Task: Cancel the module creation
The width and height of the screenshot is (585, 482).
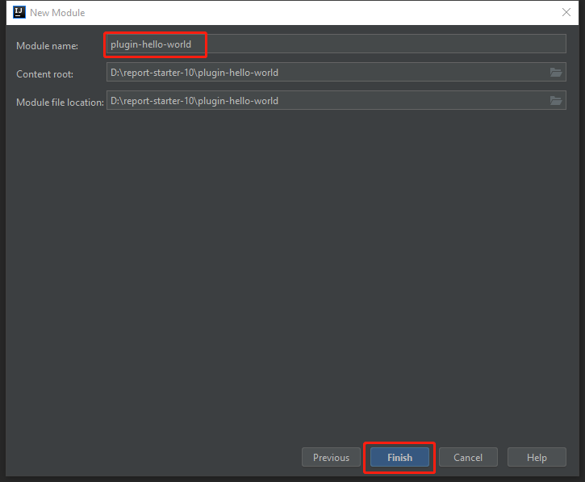Action: click(x=468, y=457)
